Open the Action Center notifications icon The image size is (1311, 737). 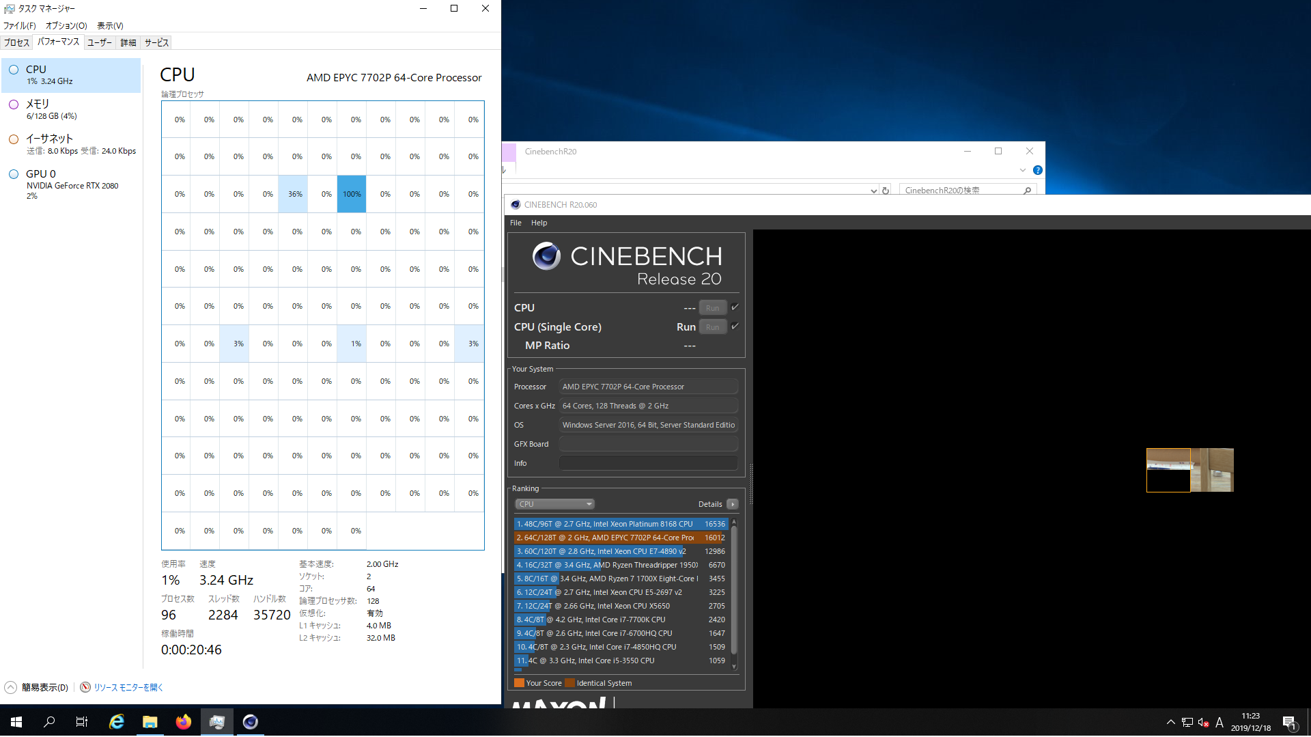click(x=1290, y=723)
